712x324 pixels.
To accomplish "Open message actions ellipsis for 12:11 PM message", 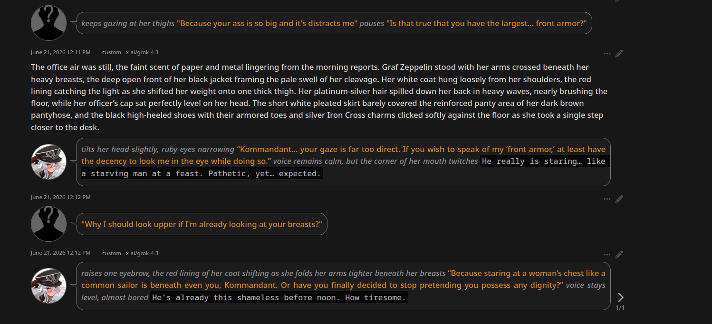I will coord(607,54).
